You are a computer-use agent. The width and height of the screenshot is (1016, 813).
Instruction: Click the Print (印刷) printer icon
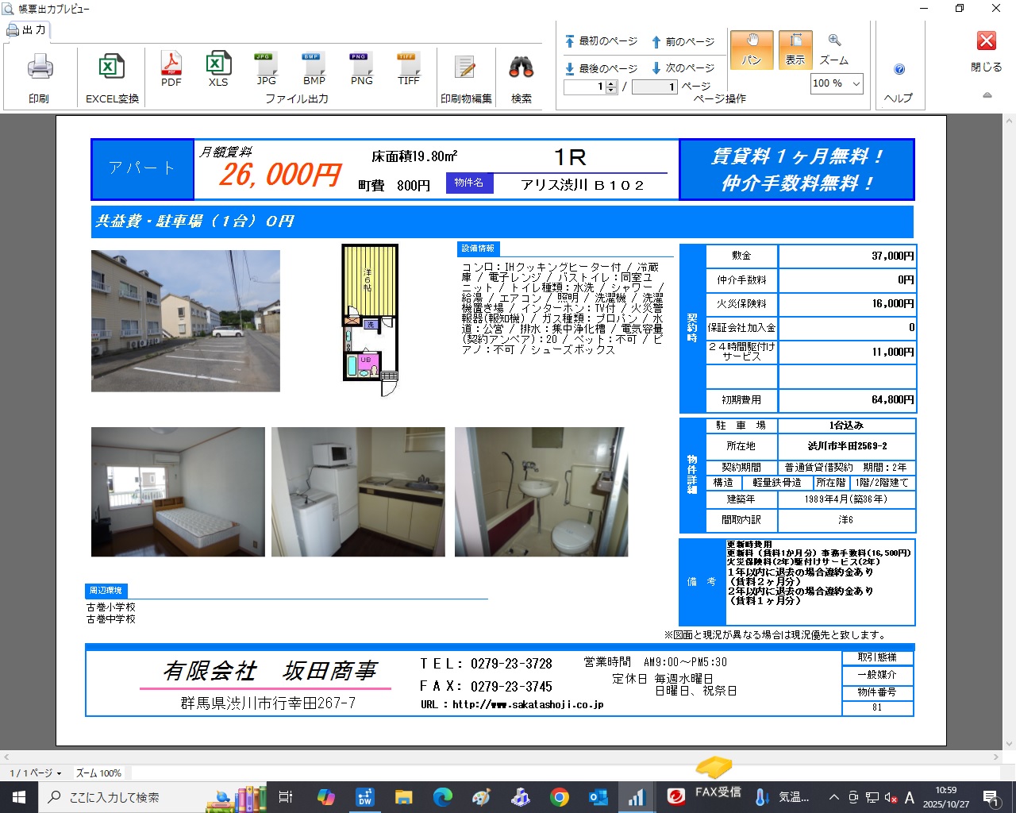click(x=39, y=68)
